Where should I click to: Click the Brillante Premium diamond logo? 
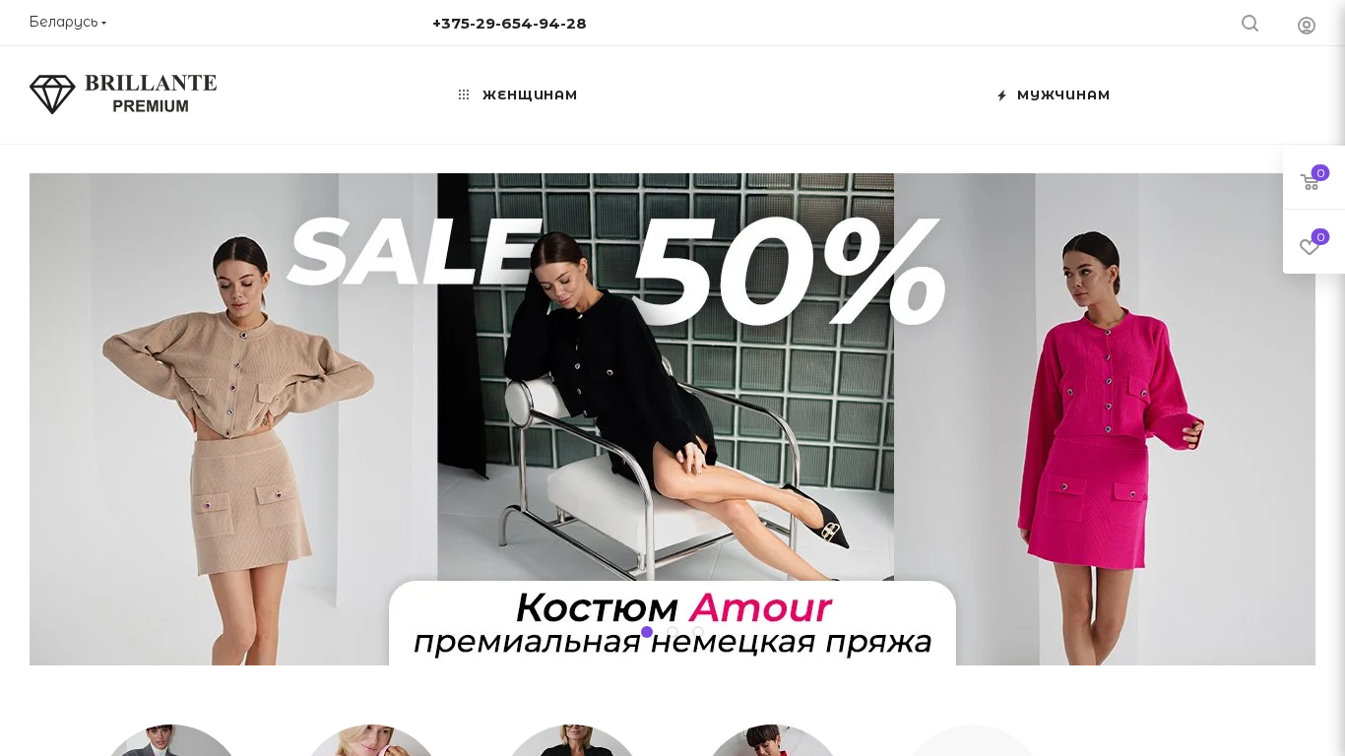pos(123,94)
